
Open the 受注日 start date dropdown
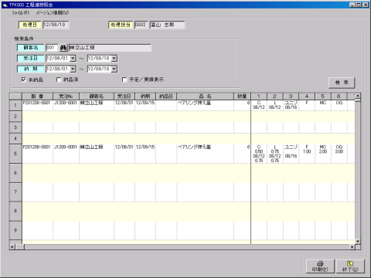(73, 59)
